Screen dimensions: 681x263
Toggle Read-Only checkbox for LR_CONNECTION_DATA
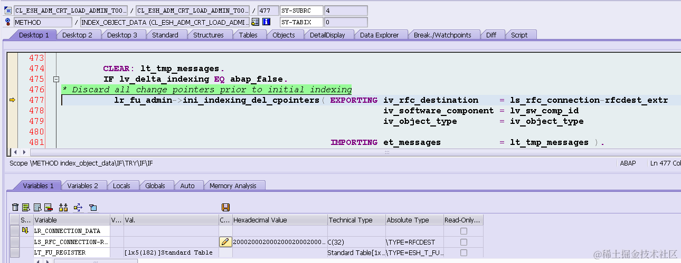pyautogui.click(x=464, y=231)
